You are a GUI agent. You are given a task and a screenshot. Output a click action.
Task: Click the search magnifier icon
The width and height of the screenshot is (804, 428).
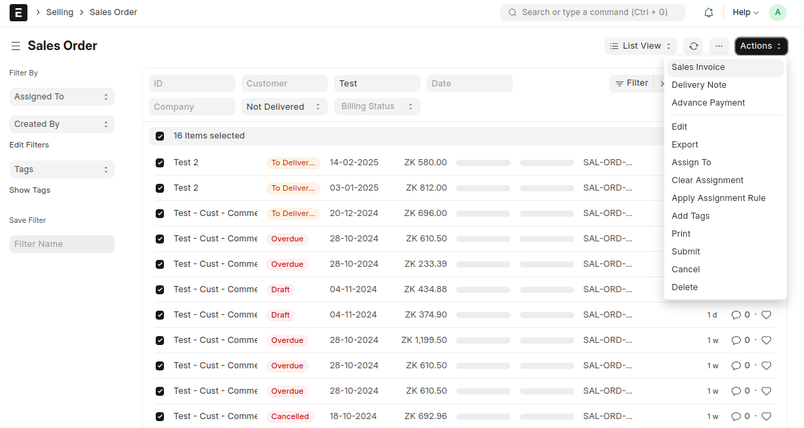[x=512, y=12]
